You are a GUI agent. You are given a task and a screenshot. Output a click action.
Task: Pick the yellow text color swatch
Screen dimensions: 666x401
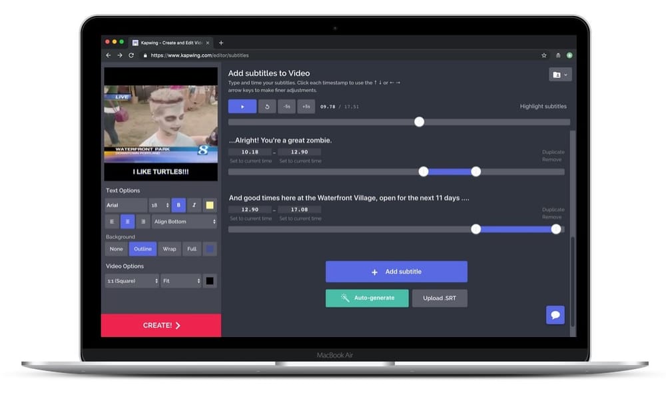point(209,204)
